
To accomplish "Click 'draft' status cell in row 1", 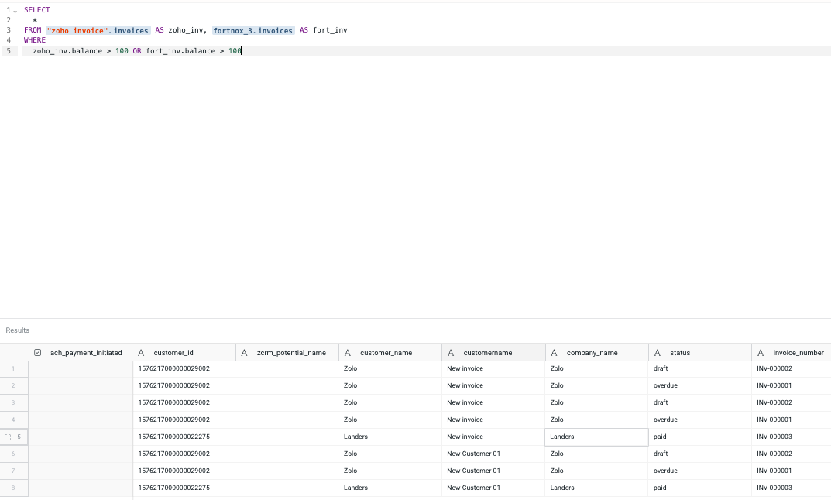I will coord(699,368).
